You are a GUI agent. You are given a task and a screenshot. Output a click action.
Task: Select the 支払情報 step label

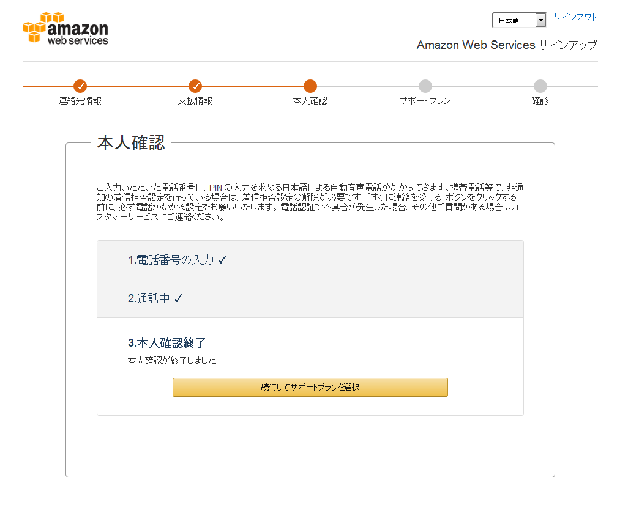tap(195, 101)
